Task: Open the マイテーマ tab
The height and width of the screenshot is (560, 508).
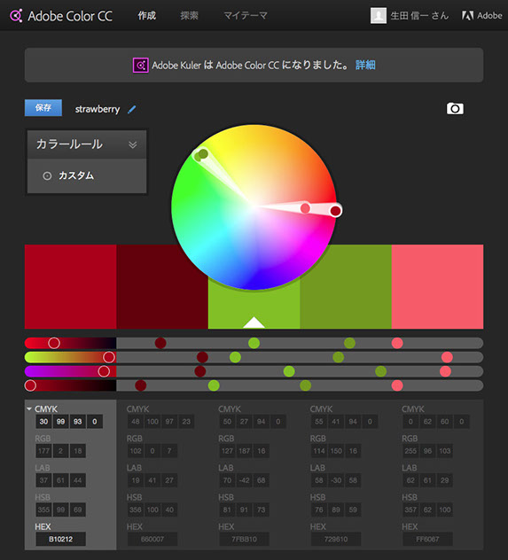Action: (246, 16)
